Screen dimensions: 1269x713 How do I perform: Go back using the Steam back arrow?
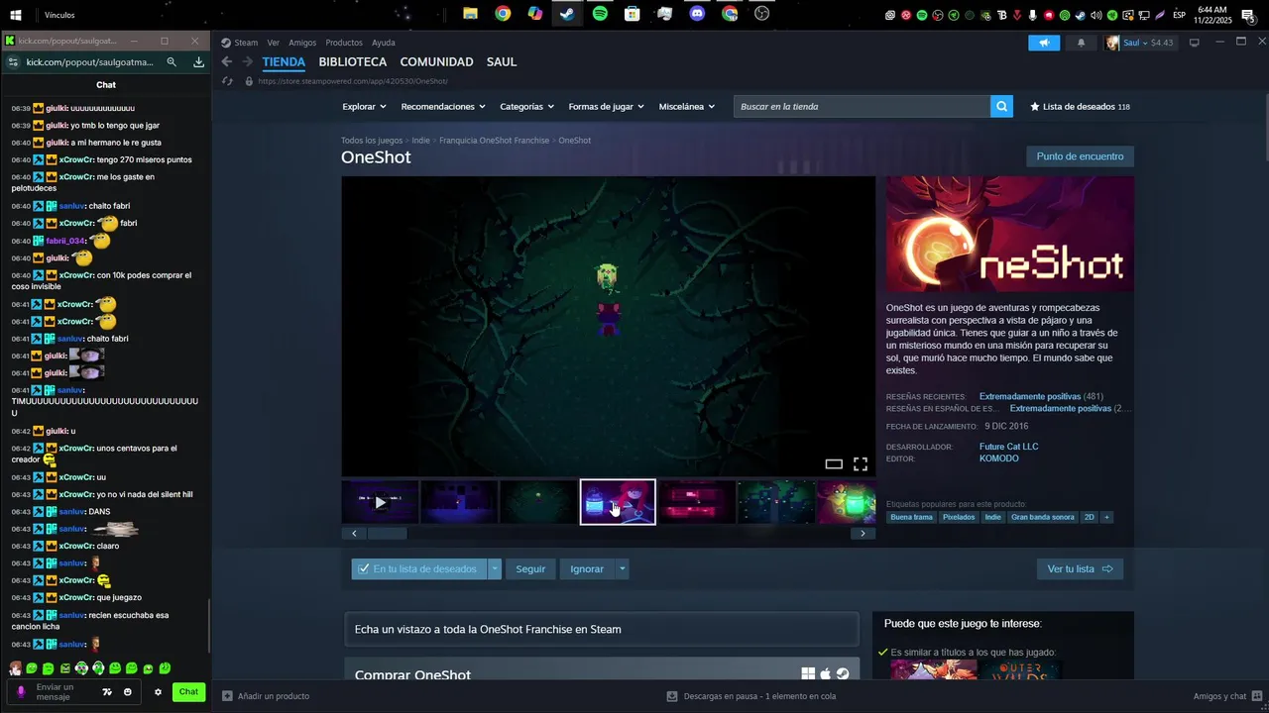tap(227, 61)
